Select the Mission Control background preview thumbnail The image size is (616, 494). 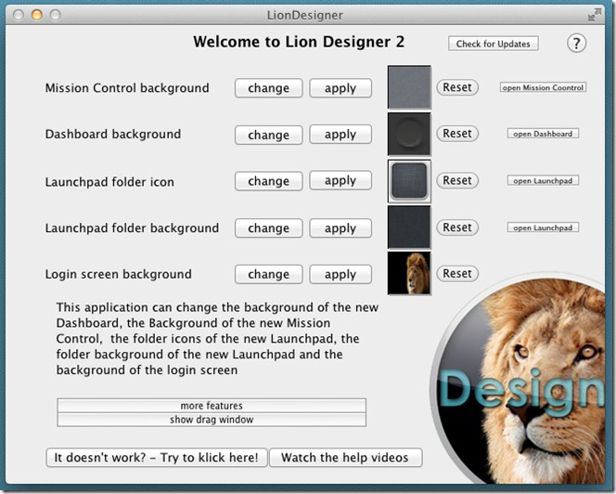tap(409, 87)
